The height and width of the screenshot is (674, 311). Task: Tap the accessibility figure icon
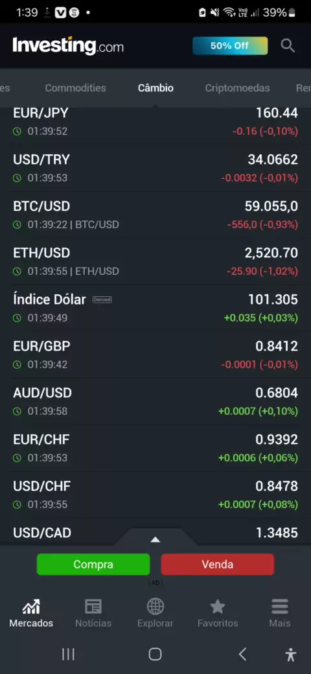[x=291, y=654]
